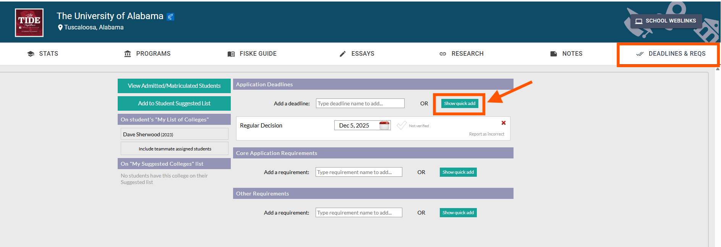Click the Application Deadlines section header

click(373, 84)
